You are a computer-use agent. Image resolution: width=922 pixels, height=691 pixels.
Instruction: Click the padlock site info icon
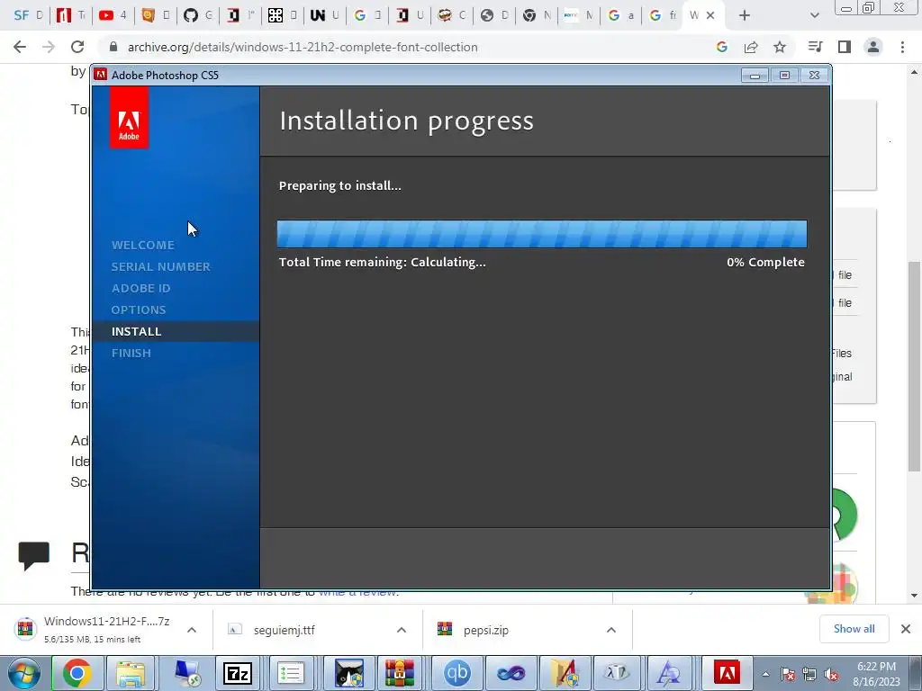tap(113, 47)
